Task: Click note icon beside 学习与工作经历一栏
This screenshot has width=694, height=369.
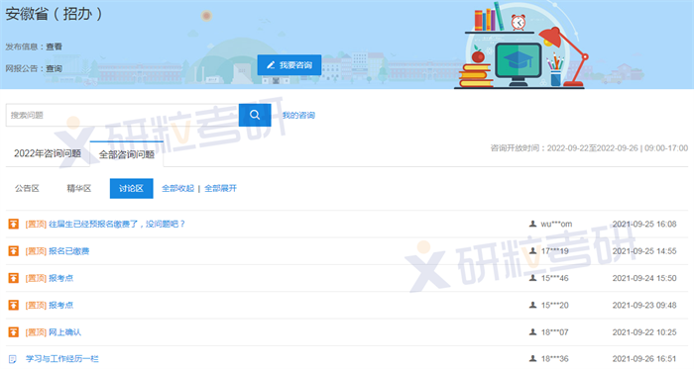Action: coord(13,359)
